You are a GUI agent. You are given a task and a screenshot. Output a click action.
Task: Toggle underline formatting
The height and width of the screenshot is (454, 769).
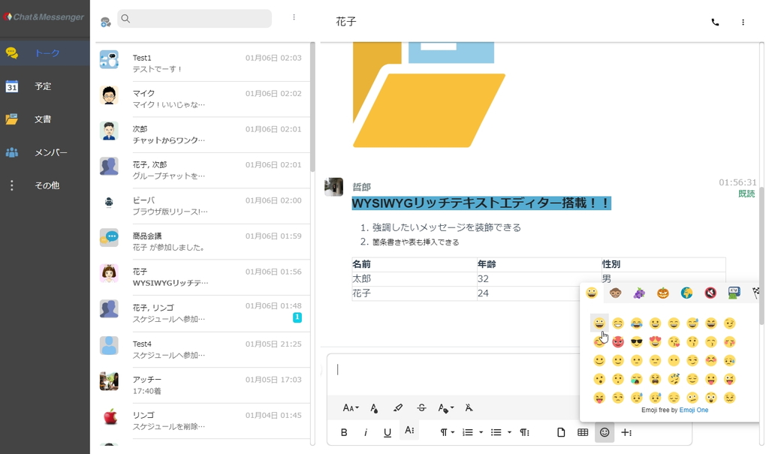coord(387,432)
